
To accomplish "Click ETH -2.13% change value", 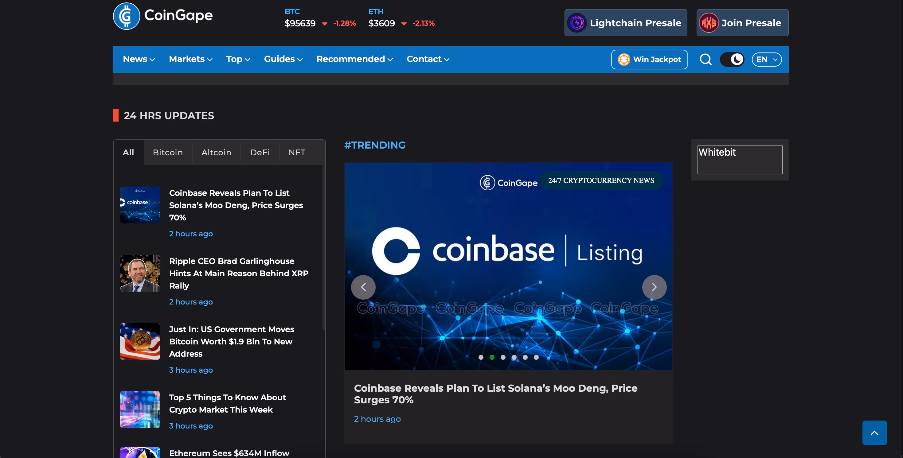I will pyautogui.click(x=424, y=23).
